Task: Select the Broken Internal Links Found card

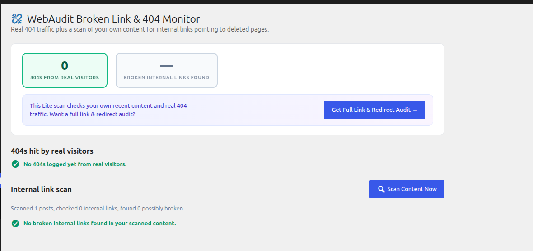Action: pos(167,70)
